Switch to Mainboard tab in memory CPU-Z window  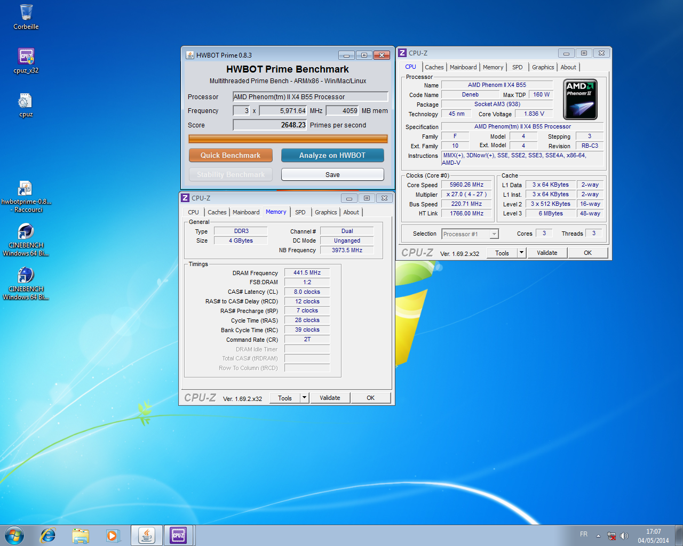(246, 212)
